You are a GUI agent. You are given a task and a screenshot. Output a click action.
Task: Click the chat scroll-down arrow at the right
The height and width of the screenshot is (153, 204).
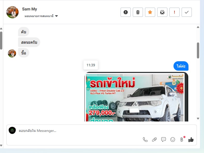(198, 118)
